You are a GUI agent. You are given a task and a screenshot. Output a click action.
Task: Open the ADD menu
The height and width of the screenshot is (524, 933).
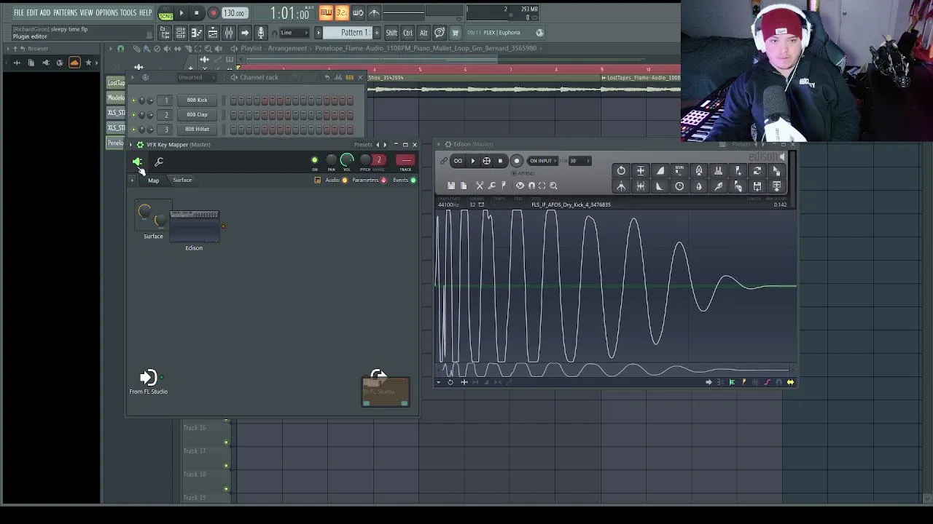click(x=45, y=13)
